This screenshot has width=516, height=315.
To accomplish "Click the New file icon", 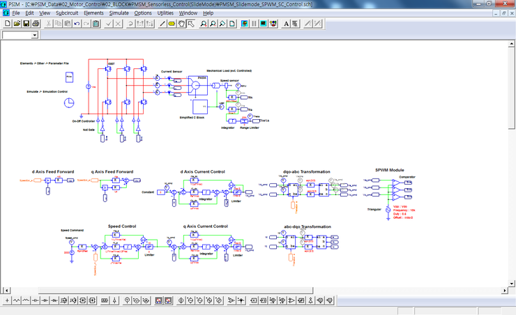I will (6, 24).
